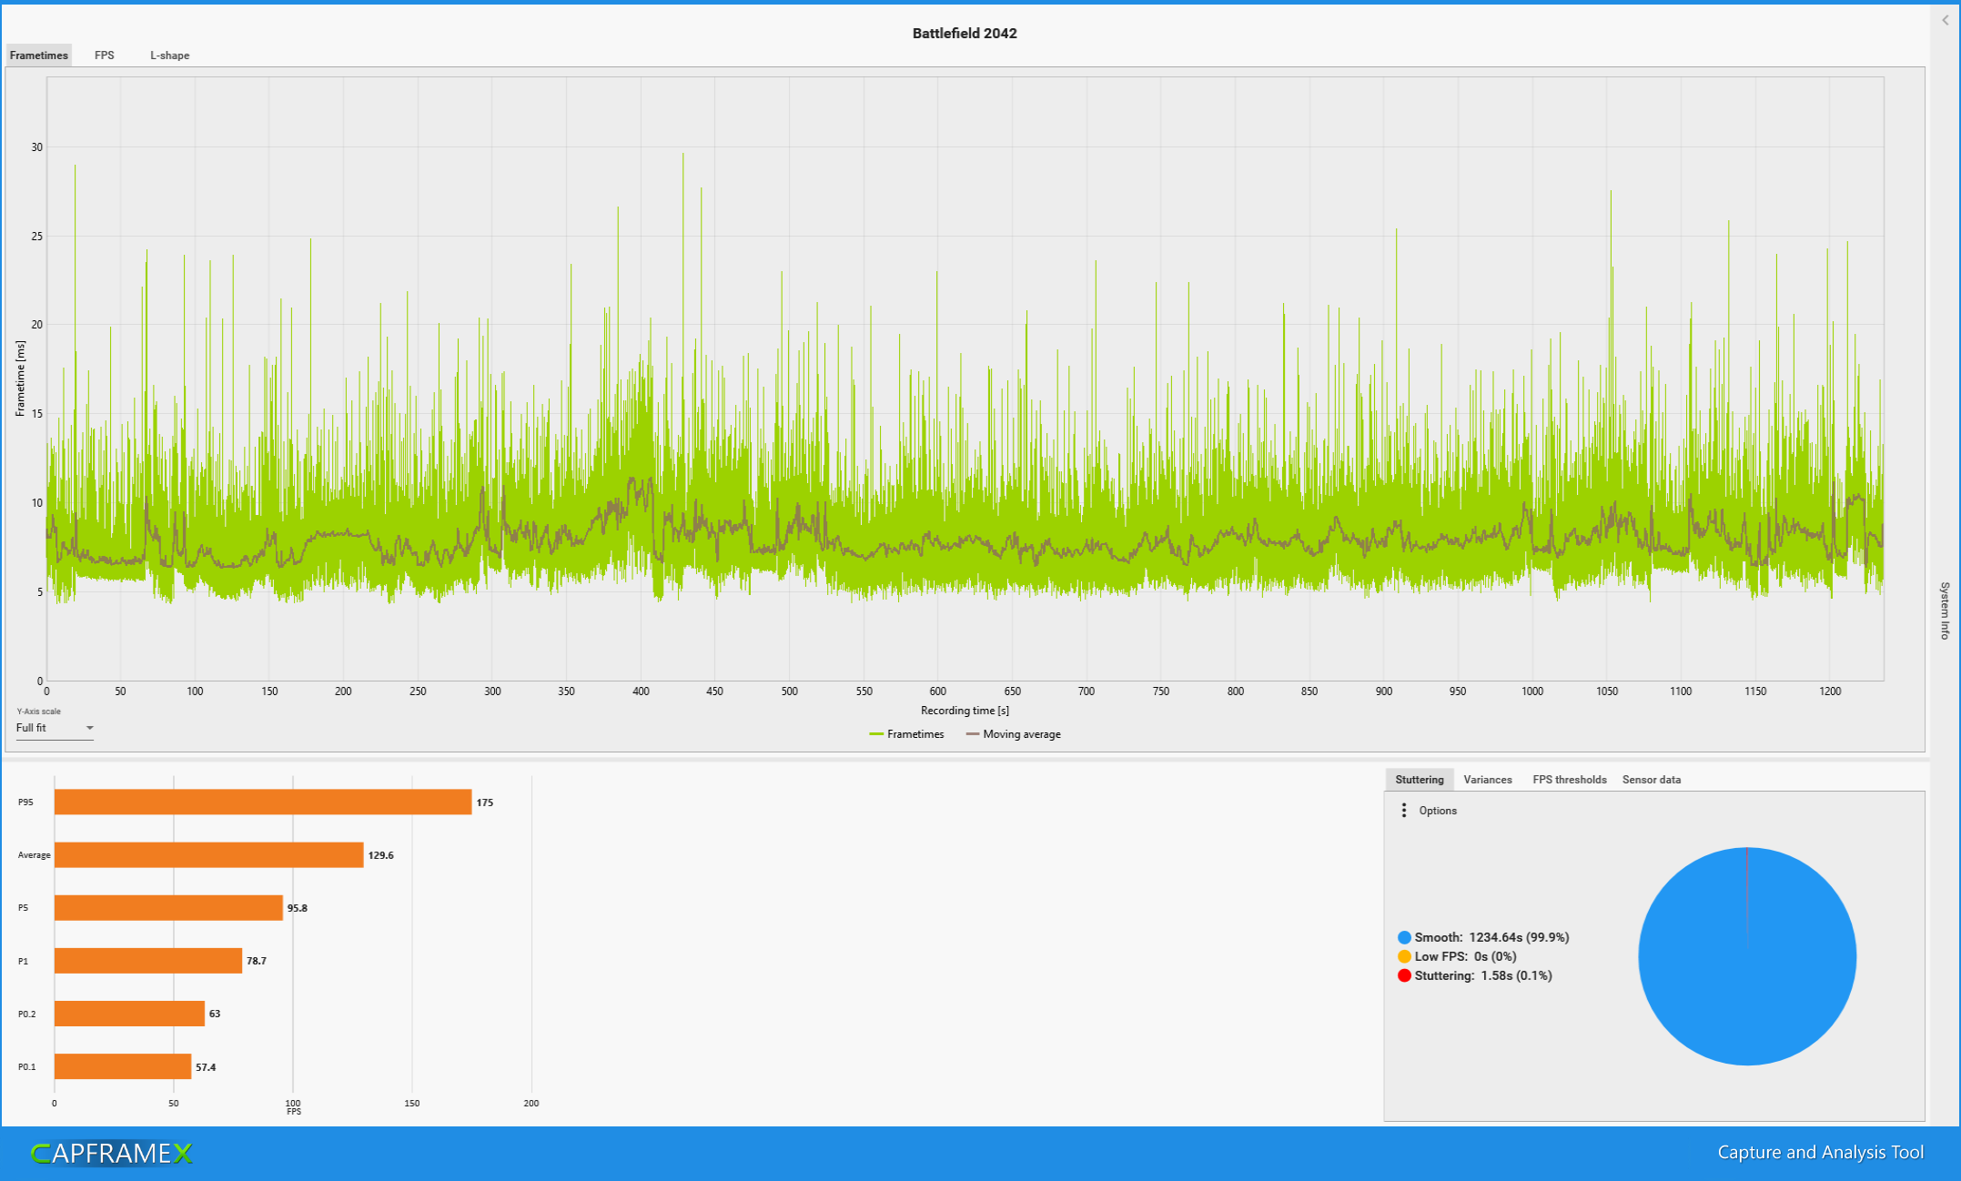Open the Sensor data tab

[1651, 780]
